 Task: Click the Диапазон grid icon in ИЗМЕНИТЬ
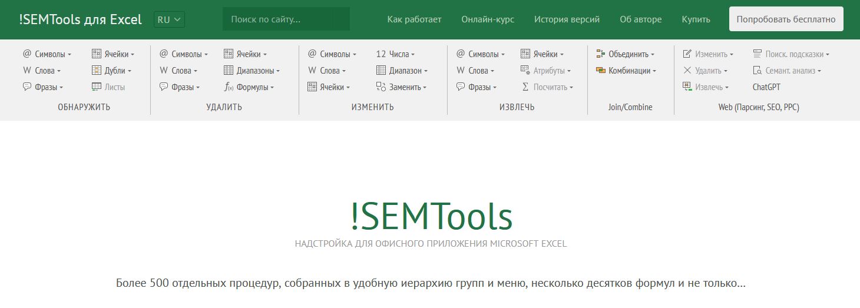381,71
